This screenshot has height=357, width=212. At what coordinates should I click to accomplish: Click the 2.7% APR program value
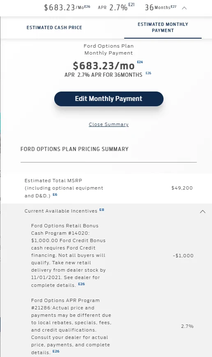coord(187,326)
